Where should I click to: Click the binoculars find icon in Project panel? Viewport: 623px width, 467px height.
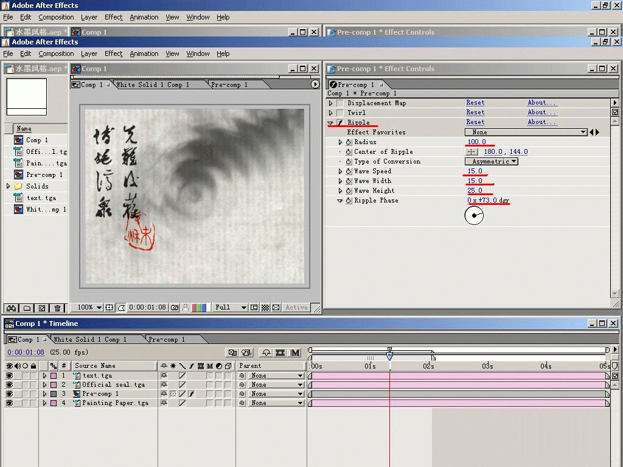[x=11, y=308]
